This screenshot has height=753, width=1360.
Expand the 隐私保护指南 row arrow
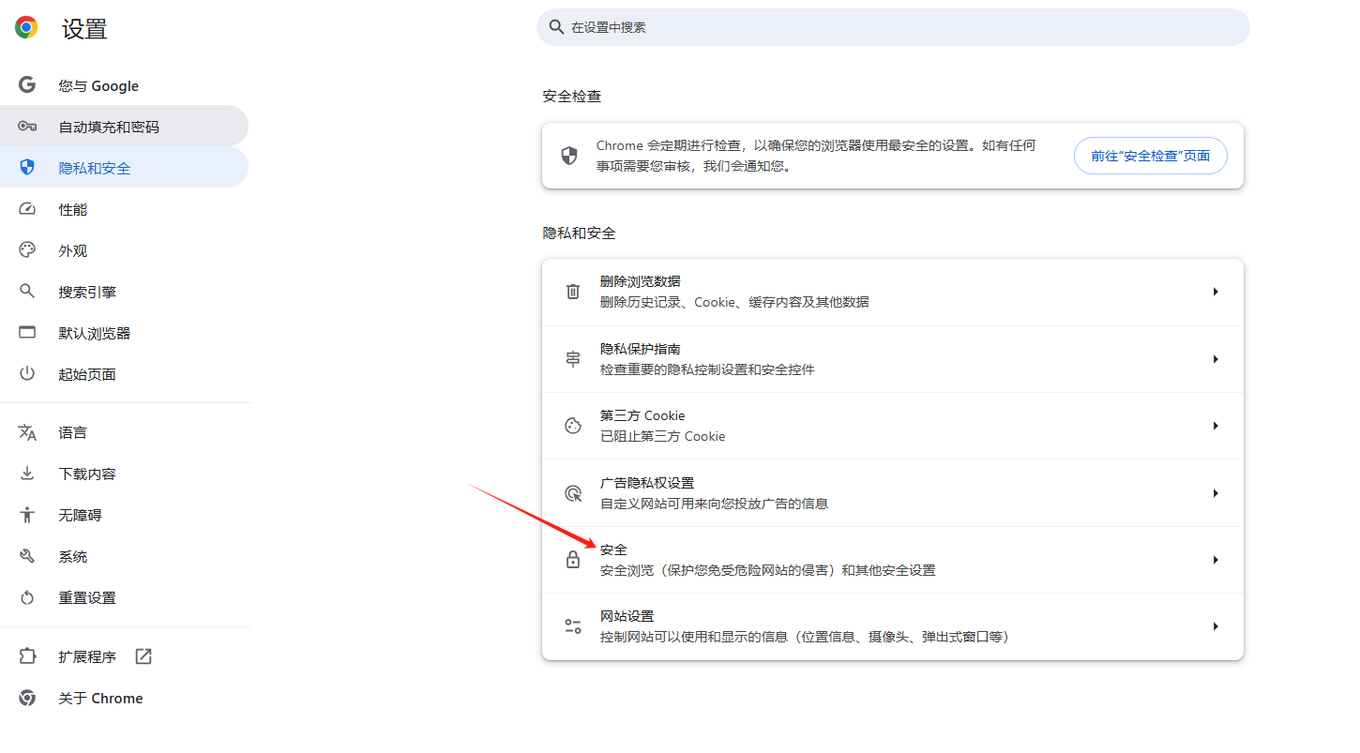coord(1216,359)
